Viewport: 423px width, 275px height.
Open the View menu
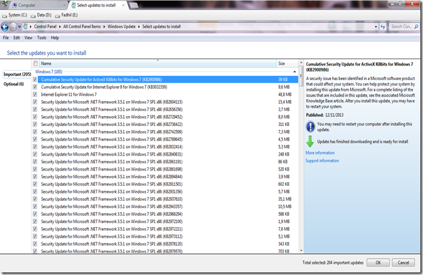(28, 38)
